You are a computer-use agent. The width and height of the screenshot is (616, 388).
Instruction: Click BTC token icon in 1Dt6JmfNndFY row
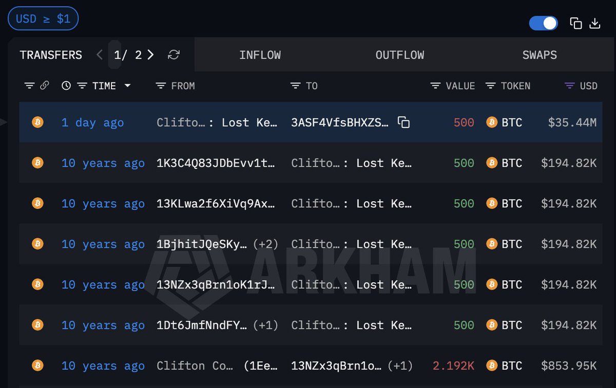point(492,325)
